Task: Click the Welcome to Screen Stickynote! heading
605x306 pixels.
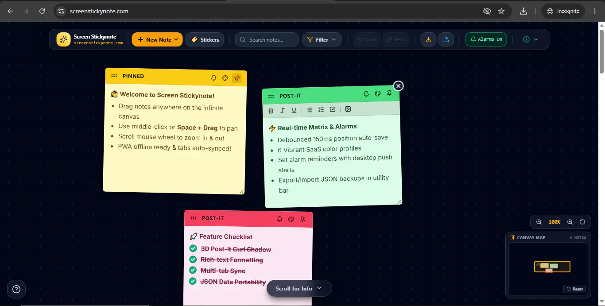Action: pyautogui.click(x=167, y=95)
